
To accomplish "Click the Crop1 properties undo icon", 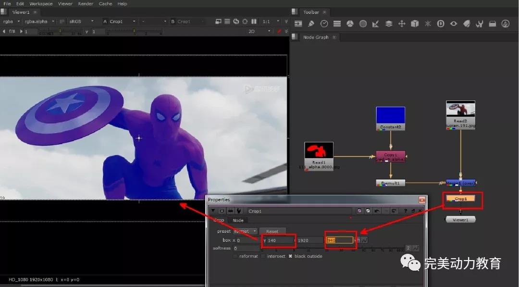I will [377, 211].
